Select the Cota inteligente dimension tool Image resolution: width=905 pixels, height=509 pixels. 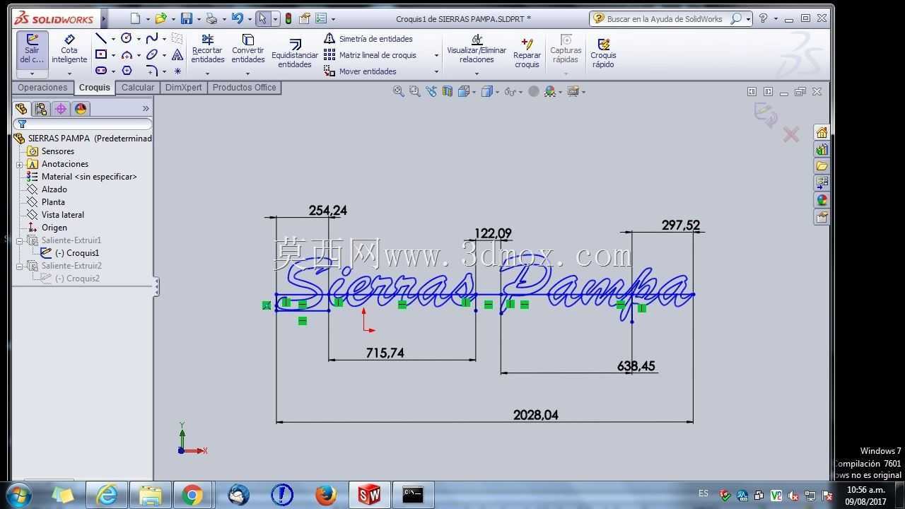point(69,49)
